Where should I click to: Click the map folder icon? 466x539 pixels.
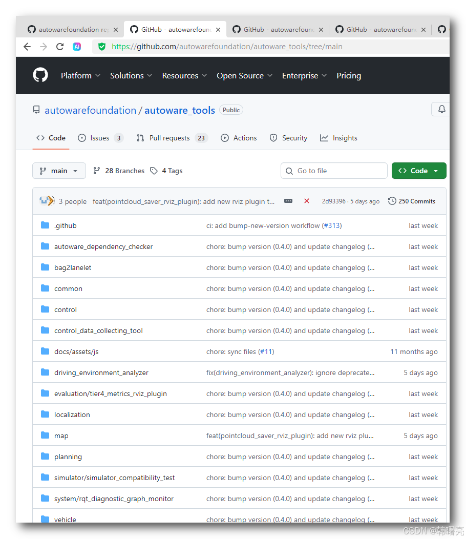tap(45, 436)
